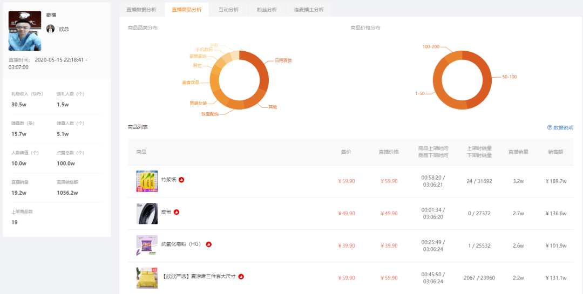Click the hot flame icon beside 竹浆纸
Screen dimensions: 583x294
pos(181,180)
